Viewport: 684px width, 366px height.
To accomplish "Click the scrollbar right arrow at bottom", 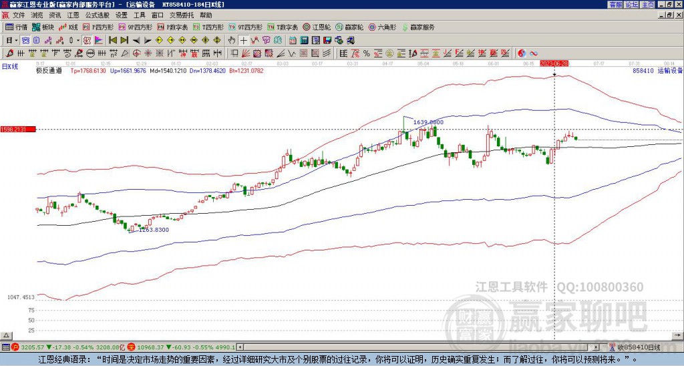I will (x=596, y=347).
